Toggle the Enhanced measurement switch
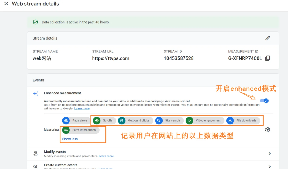 coord(264,101)
